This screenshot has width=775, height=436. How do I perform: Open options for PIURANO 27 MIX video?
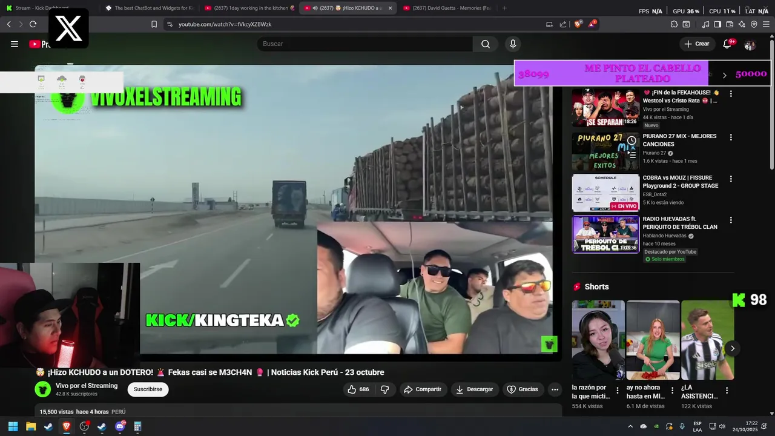(731, 137)
